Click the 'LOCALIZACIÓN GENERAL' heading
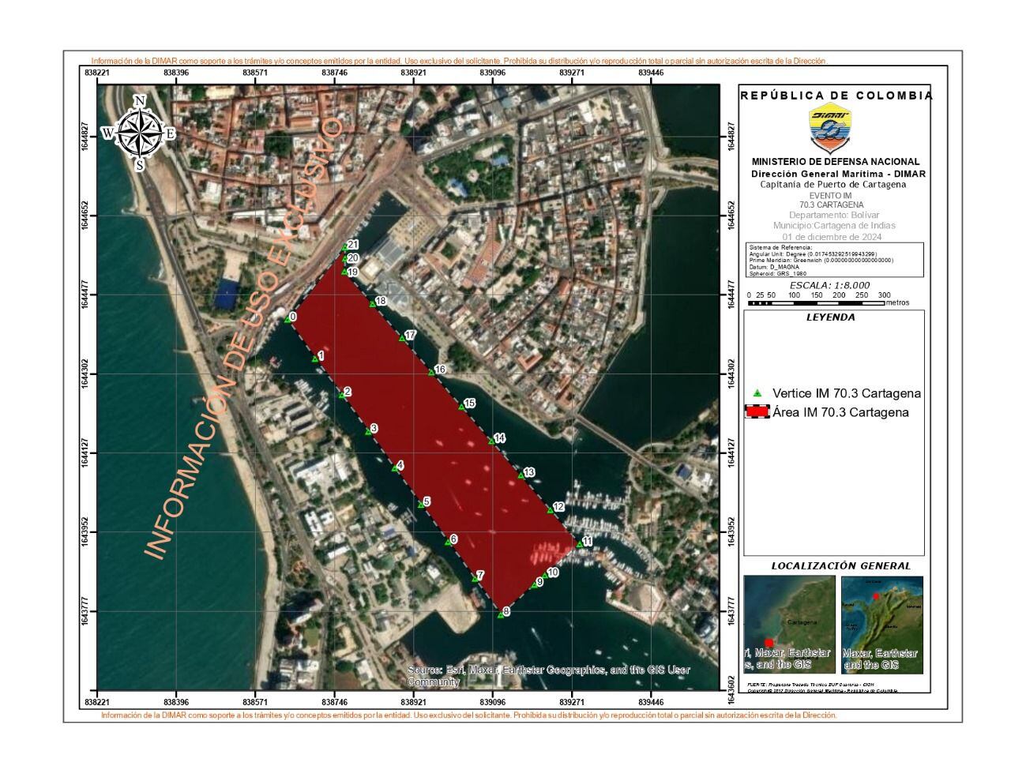This screenshot has width=1011, height=781. (x=840, y=566)
